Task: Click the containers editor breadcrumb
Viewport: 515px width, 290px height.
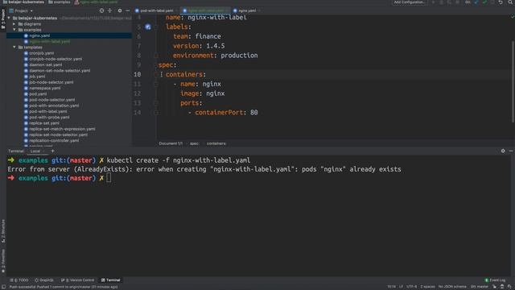Action: pos(216,143)
